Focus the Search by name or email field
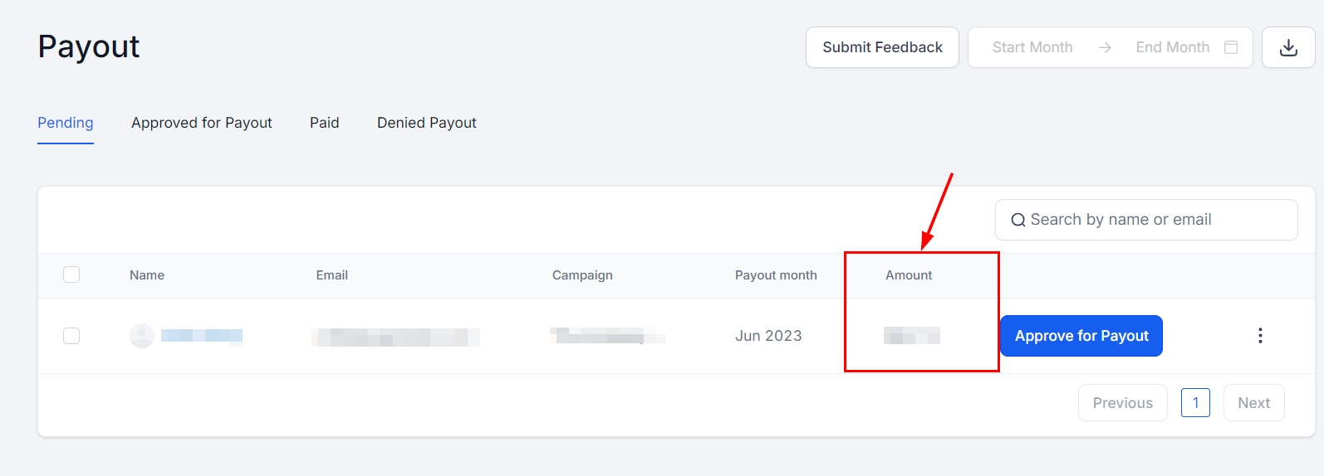Screen dimensions: 1324x476 point(1155,220)
